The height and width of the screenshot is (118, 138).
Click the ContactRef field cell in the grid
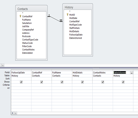(x=42, y=73)
